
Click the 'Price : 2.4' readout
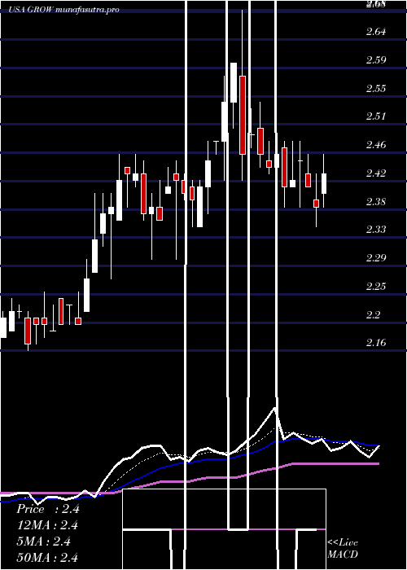tap(47, 509)
